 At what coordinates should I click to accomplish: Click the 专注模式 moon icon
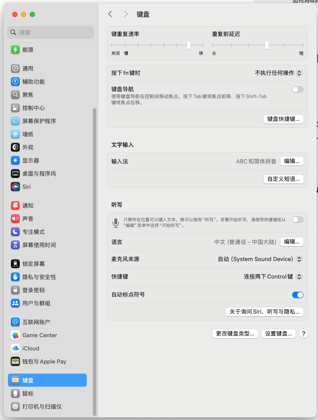click(15, 232)
